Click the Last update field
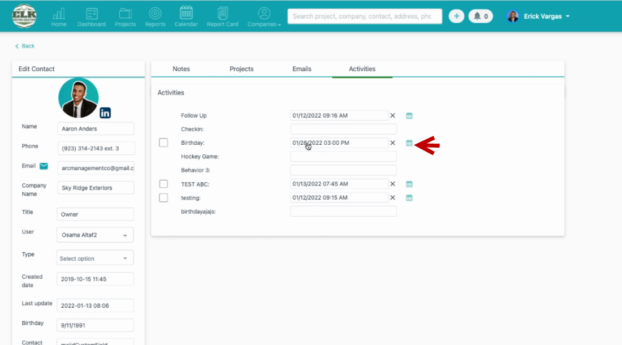 coord(95,306)
